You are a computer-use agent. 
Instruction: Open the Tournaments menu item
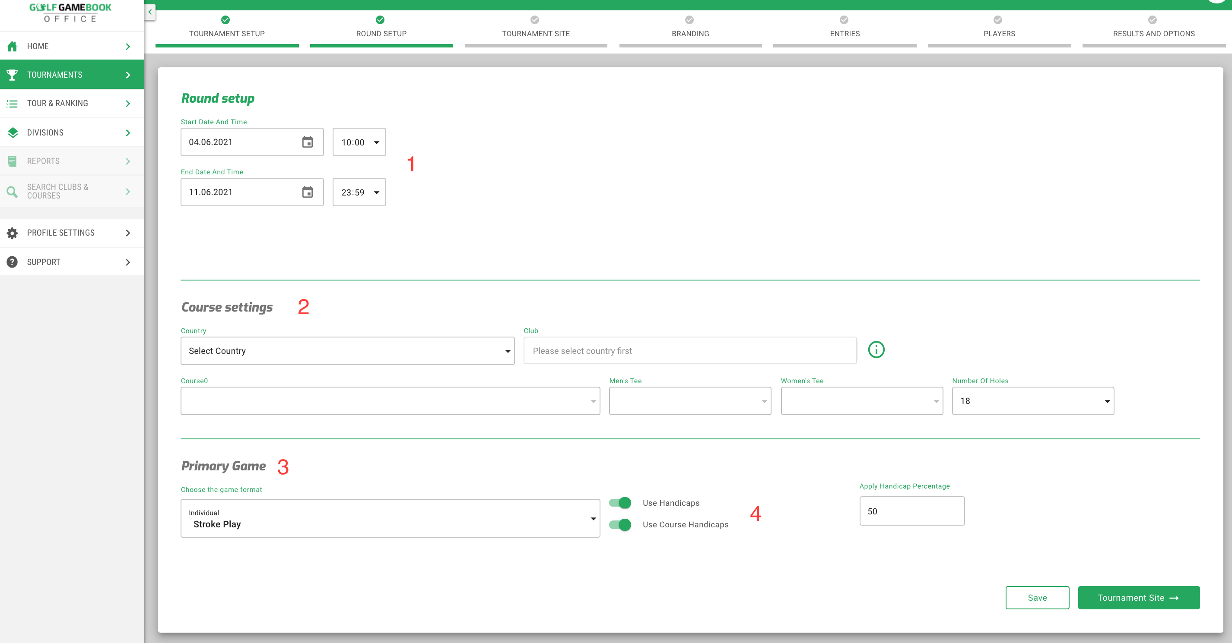(x=72, y=75)
